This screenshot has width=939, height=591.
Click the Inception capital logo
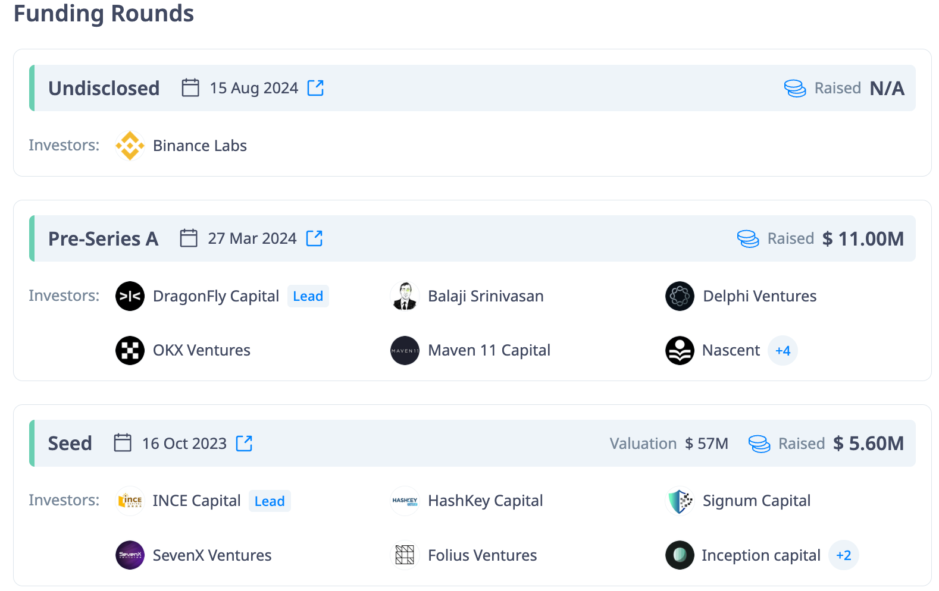[680, 555]
